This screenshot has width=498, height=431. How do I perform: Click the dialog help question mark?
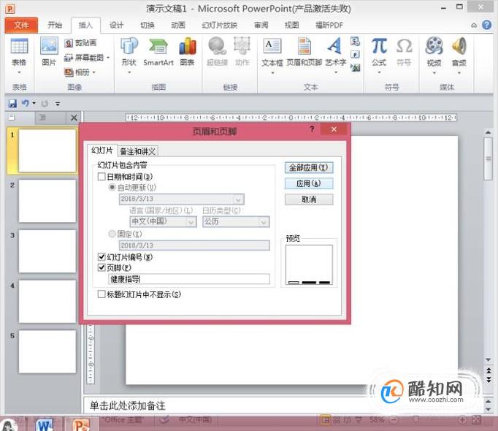313,129
